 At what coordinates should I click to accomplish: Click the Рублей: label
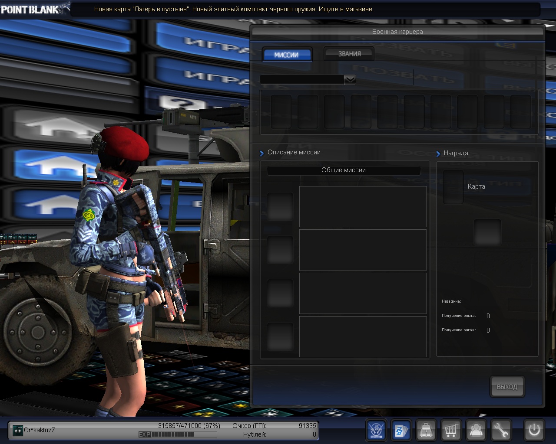[x=255, y=434]
